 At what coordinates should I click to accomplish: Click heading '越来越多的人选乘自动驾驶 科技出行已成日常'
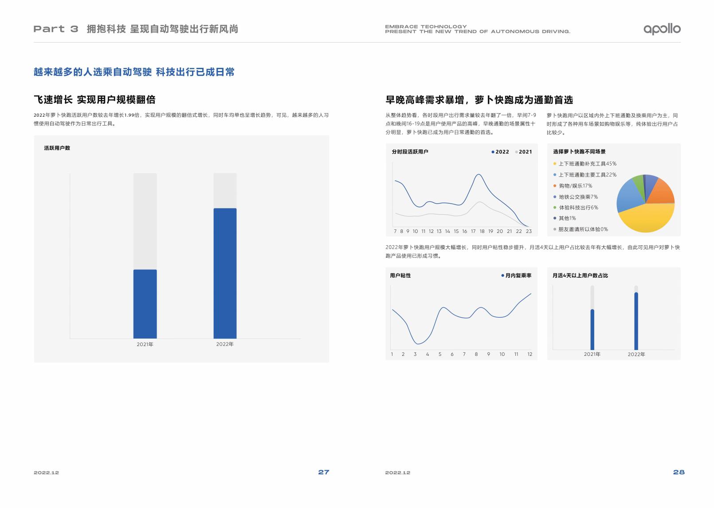click(134, 72)
